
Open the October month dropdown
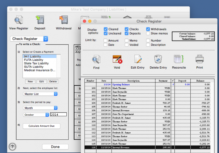35,114
